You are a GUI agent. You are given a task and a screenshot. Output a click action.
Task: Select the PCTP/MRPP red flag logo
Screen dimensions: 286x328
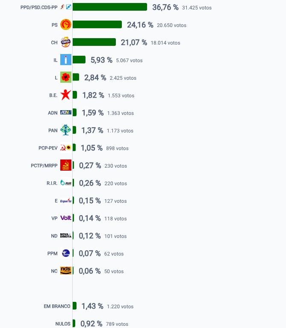[66, 165]
